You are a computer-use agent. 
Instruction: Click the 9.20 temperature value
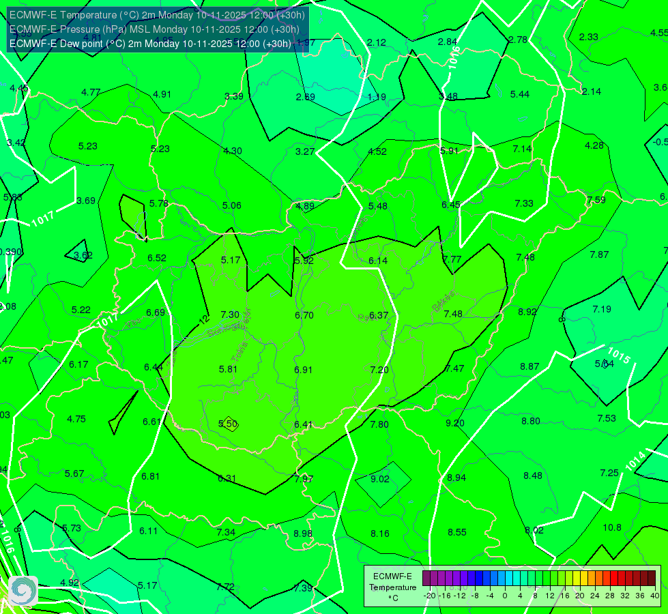(x=455, y=423)
